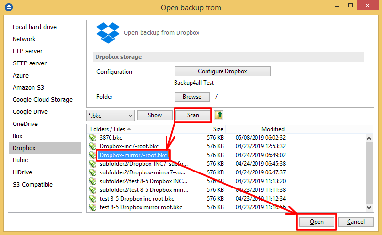Screen dimensions: 382x235
Task: Click the Show button
Action: pyautogui.click(x=155, y=115)
